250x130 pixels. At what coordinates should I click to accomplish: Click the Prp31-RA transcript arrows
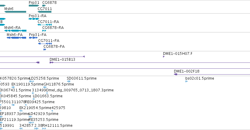click(x=34, y=19)
